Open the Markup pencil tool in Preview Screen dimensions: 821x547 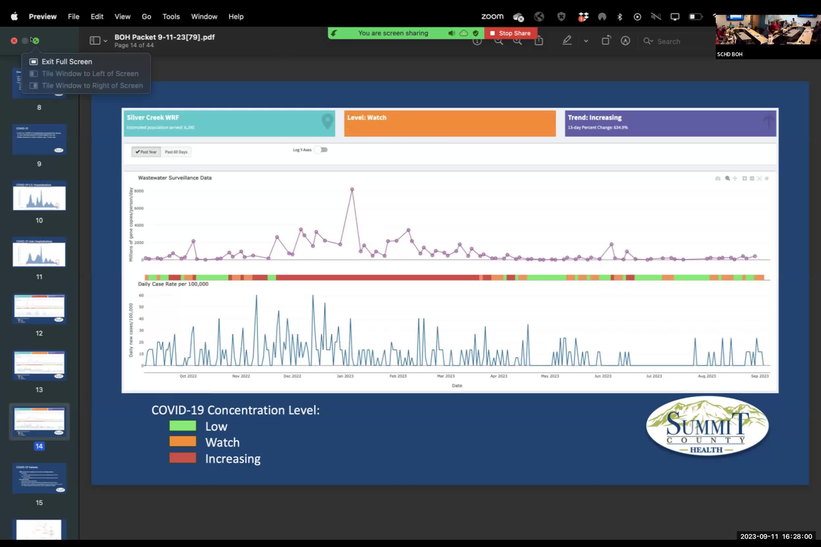pyautogui.click(x=567, y=41)
